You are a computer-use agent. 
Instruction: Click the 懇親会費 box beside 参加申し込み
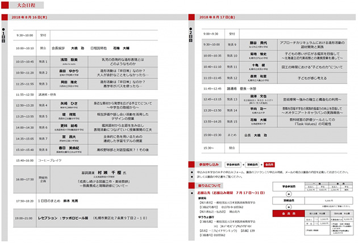[252, 165]
